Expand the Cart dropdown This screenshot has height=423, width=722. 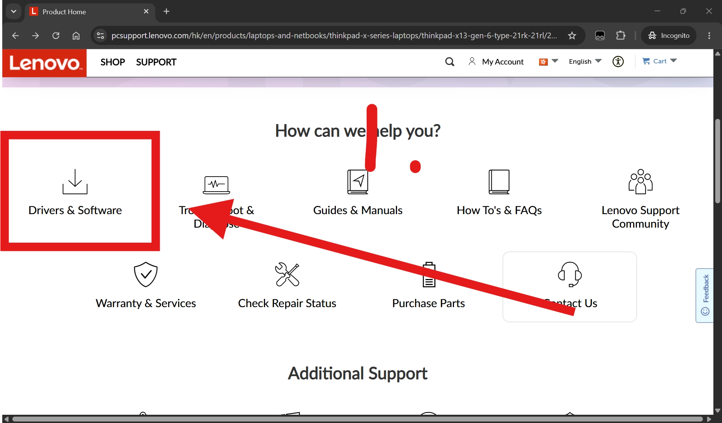pyautogui.click(x=659, y=61)
